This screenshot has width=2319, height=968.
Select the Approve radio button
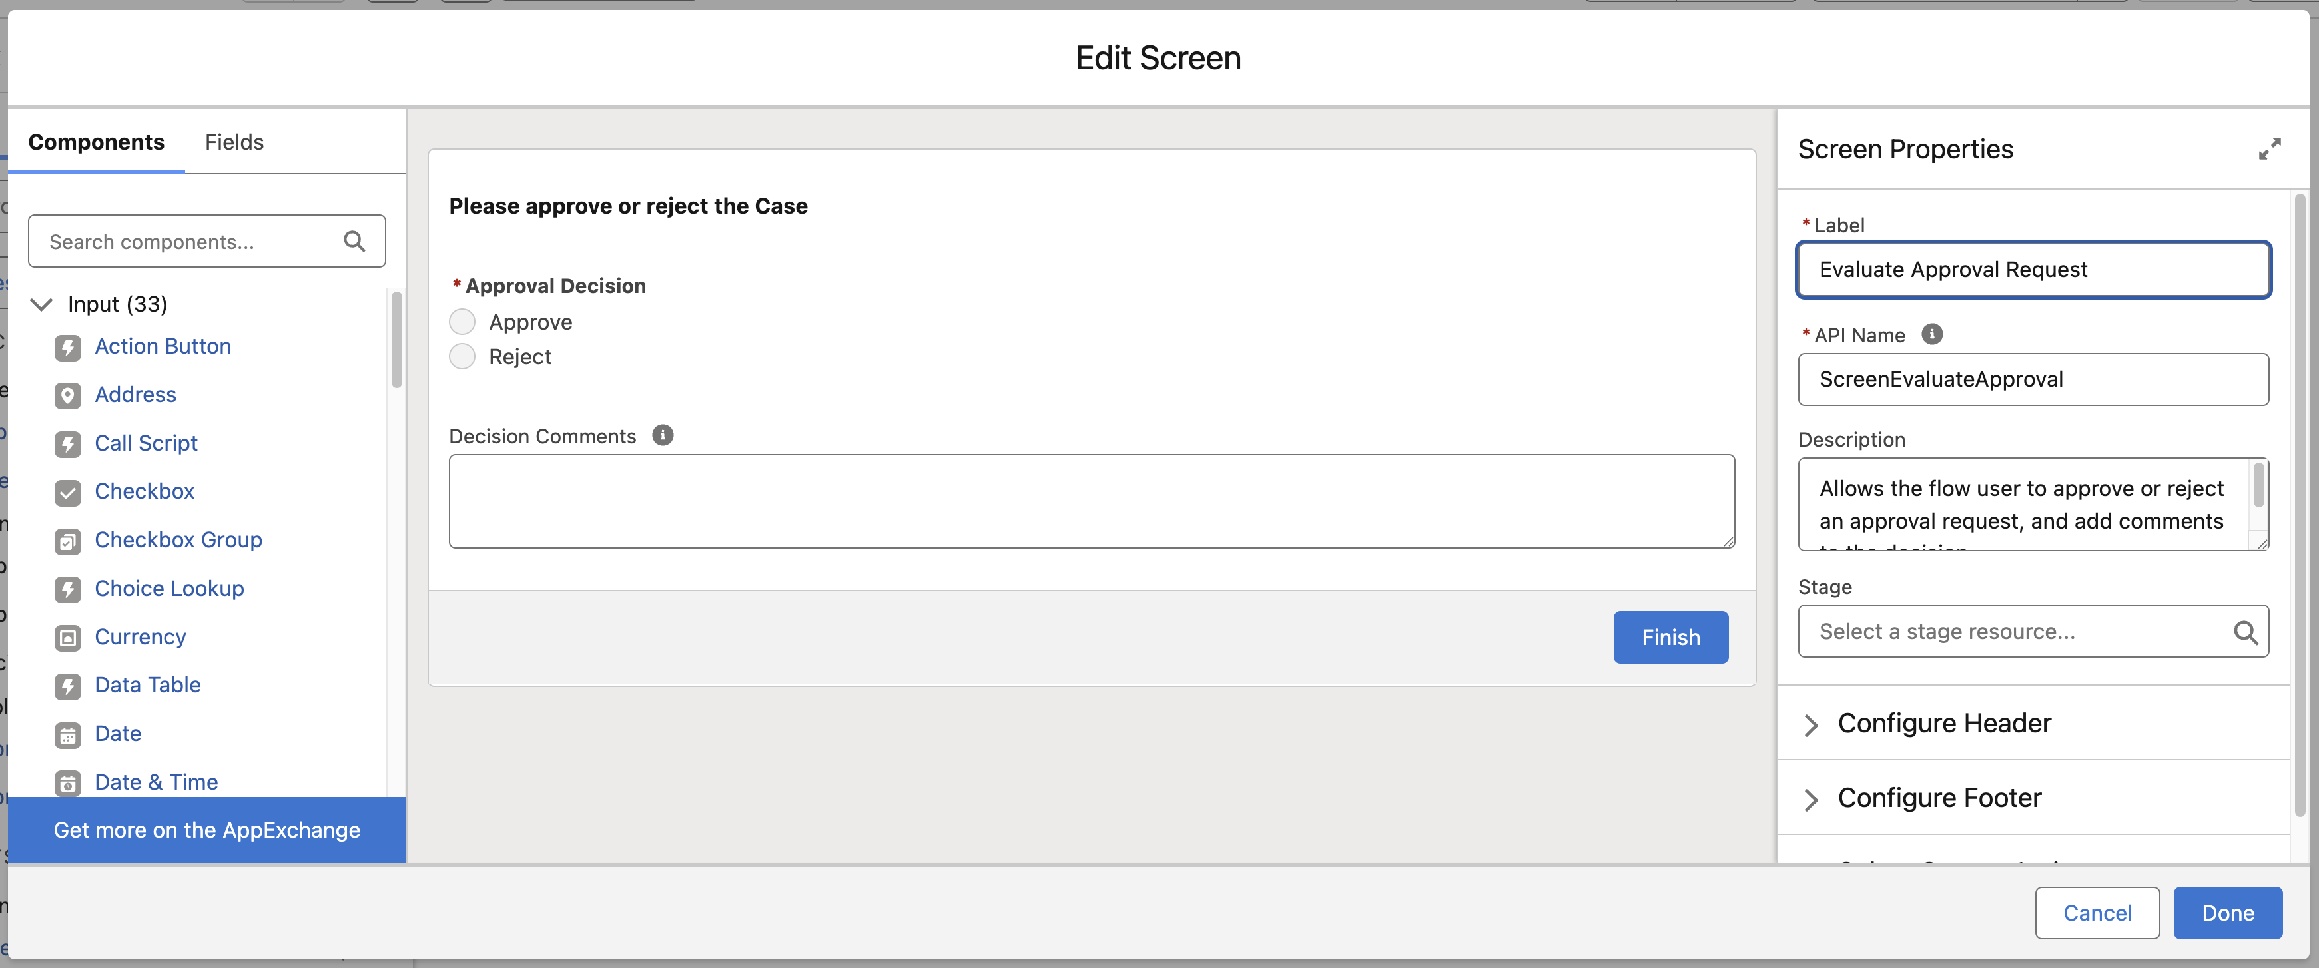[x=462, y=321]
